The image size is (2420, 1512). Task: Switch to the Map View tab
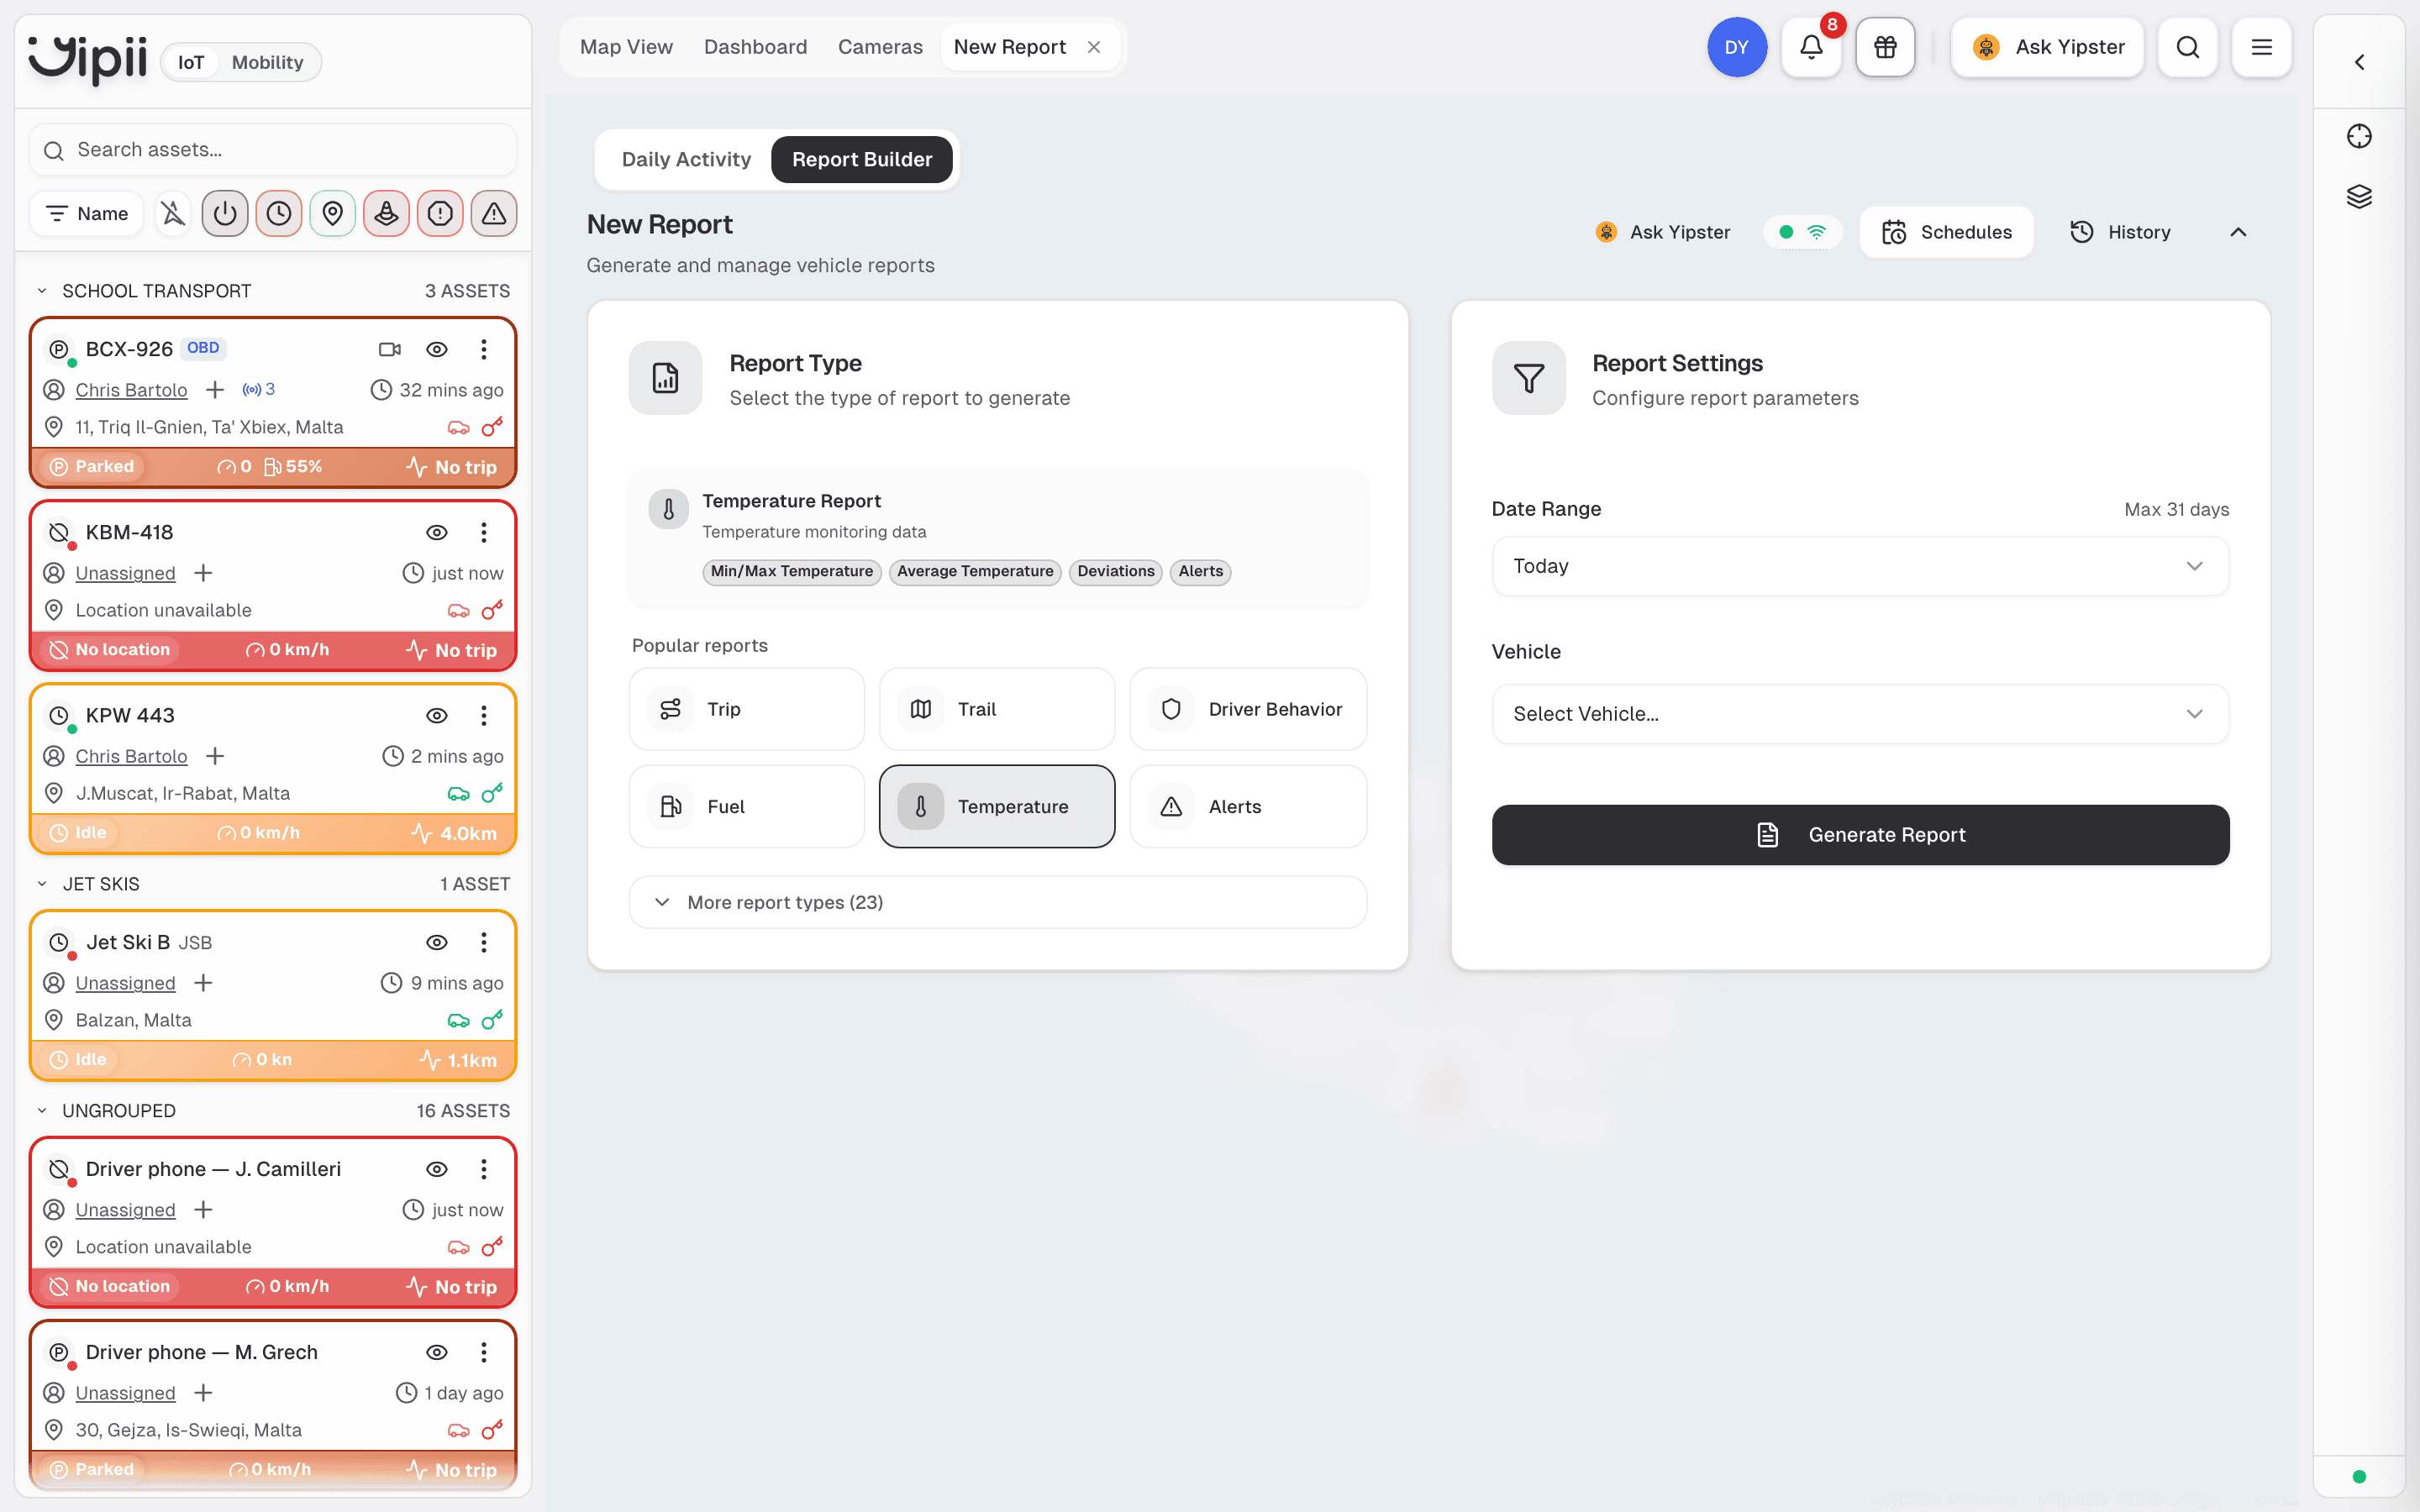626,47
